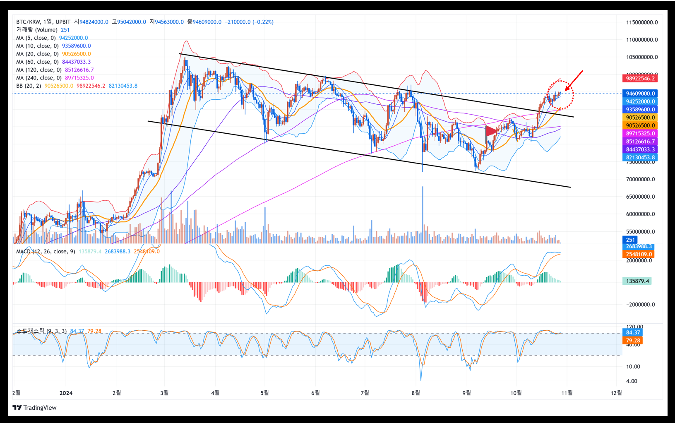The image size is (675, 423).
Task: Click the 5월 label on time axis
Action: tap(264, 393)
